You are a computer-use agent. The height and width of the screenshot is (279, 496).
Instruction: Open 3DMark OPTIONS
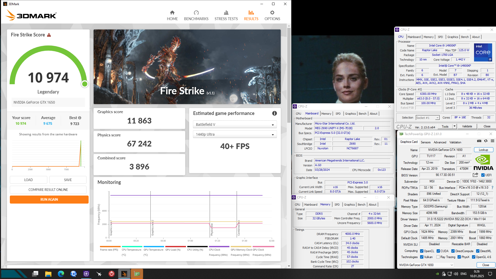click(272, 16)
